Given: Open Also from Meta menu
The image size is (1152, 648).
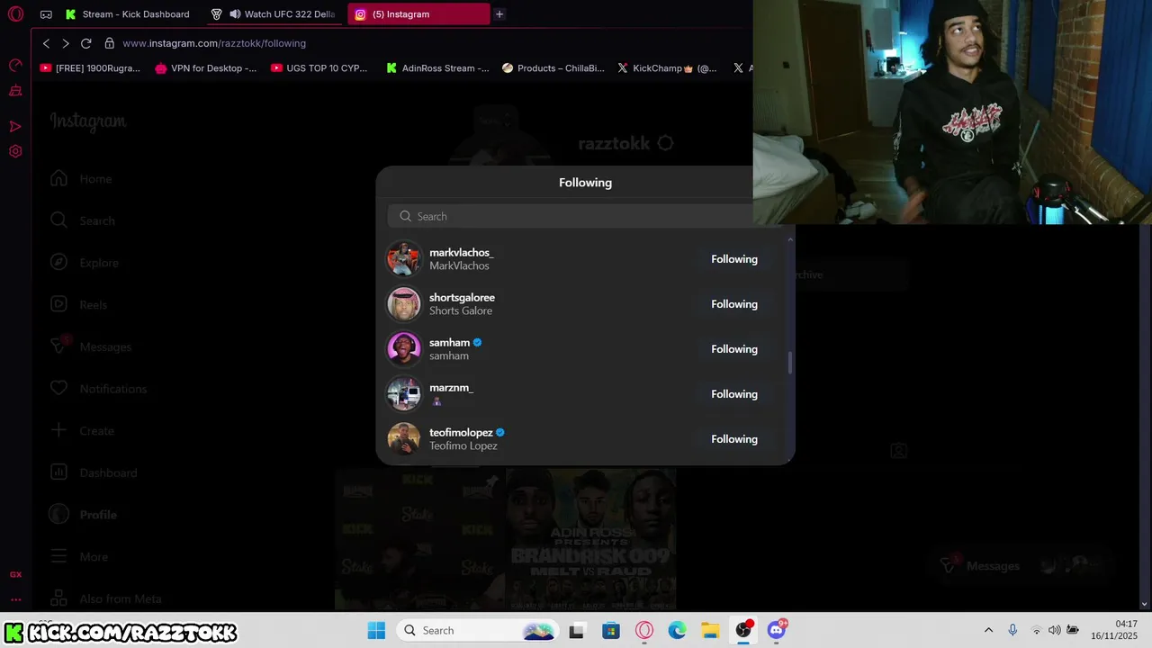Looking at the screenshot, I should (x=105, y=598).
